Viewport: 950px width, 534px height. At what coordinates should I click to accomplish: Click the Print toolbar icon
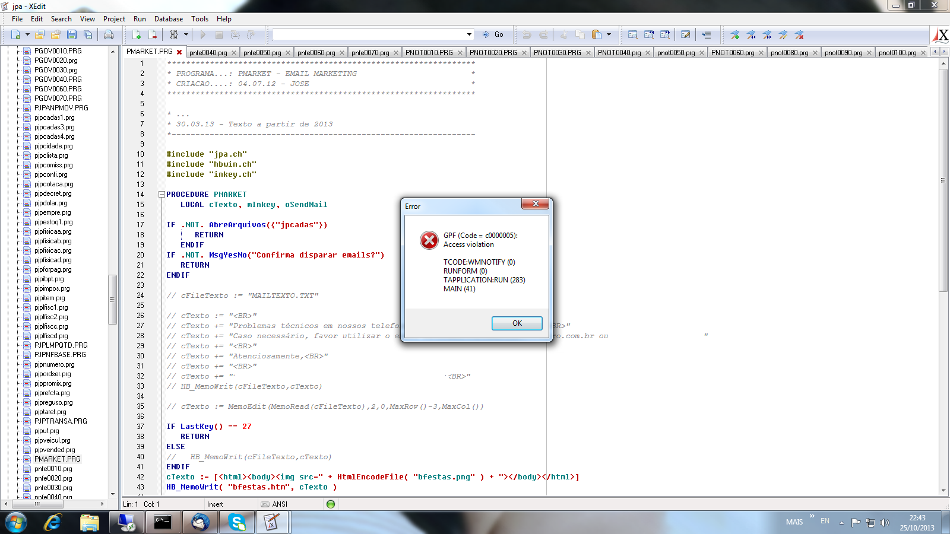click(x=109, y=35)
